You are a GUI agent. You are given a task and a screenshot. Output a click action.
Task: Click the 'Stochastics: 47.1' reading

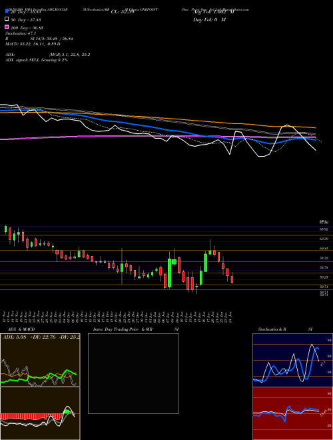[x=19, y=33]
